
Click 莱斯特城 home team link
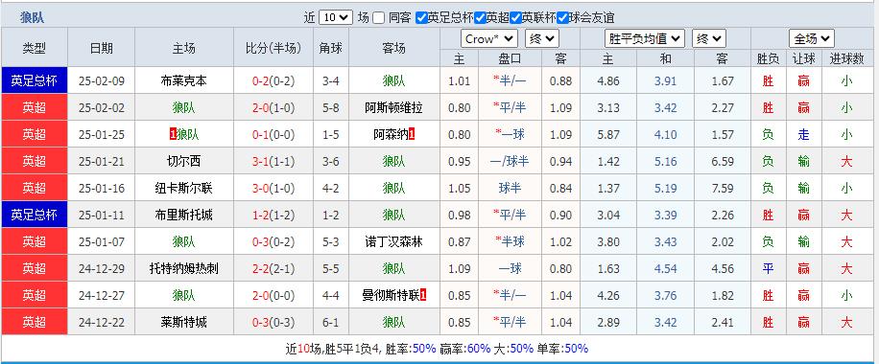click(x=184, y=323)
